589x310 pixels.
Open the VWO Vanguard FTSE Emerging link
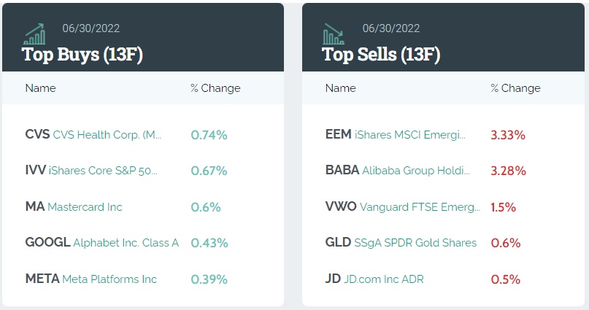(x=402, y=207)
